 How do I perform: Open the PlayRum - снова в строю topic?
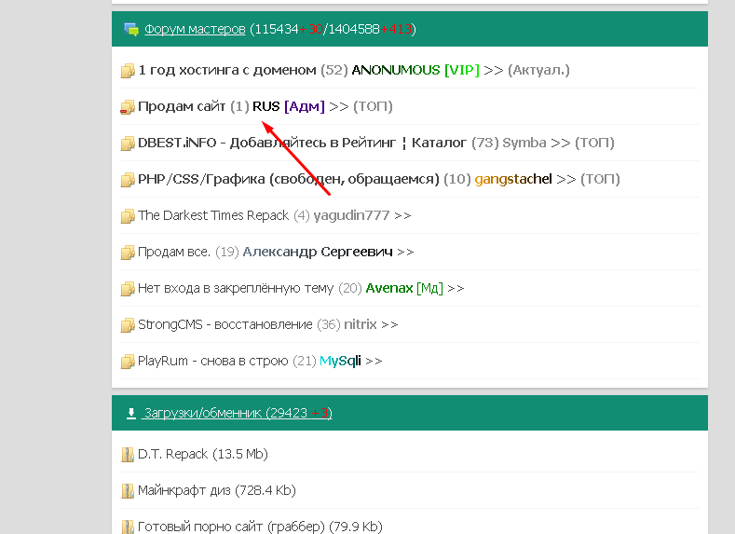click(213, 361)
